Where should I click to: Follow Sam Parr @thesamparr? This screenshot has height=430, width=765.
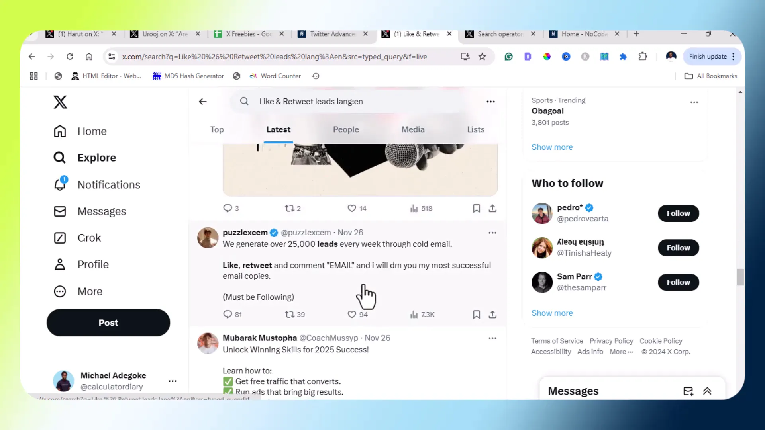coord(678,282)
